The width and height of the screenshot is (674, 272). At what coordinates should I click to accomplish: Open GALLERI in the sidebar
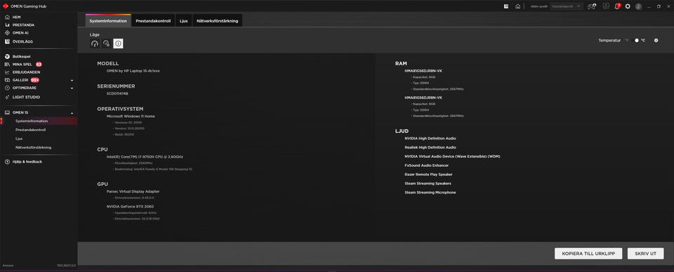20,80
